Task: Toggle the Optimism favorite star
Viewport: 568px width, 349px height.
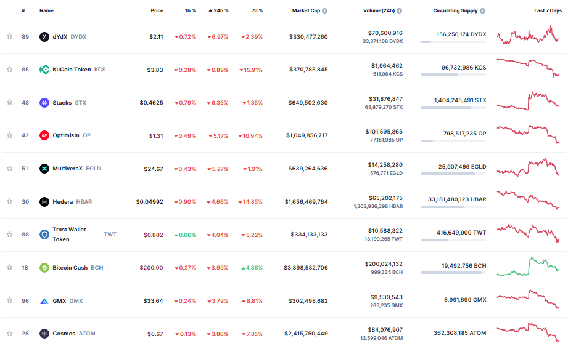Action: [x=10, y=135]
